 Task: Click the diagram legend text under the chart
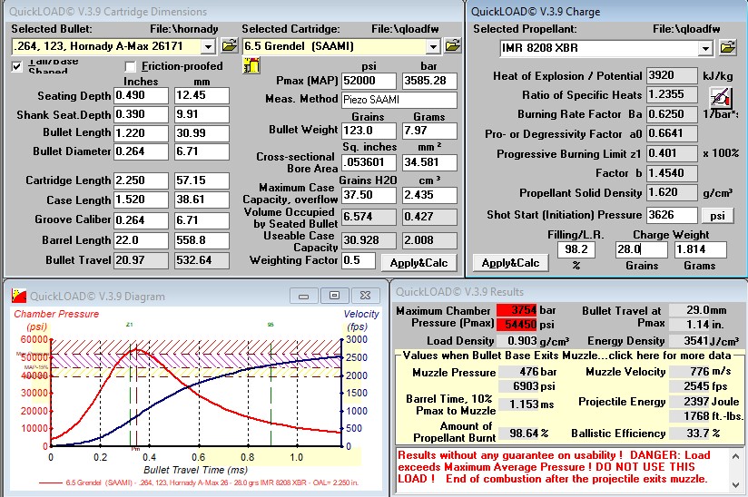tap(199, 482)
